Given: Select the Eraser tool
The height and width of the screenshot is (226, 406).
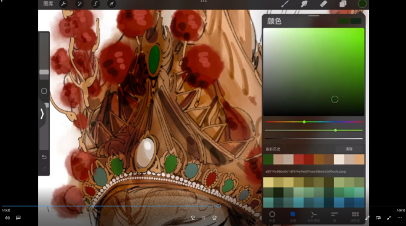Looking at the screenshot, I should point(324,4).
